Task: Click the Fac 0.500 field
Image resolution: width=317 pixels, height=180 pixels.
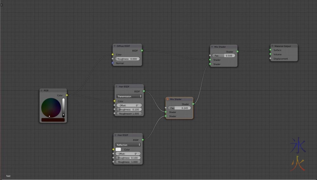Action: (x=223, y=56)
